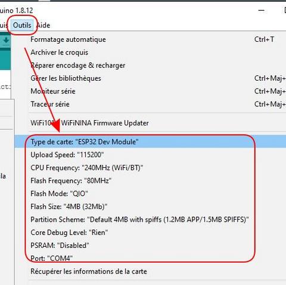Expand Flash Frequency submenu

point(150,180)
